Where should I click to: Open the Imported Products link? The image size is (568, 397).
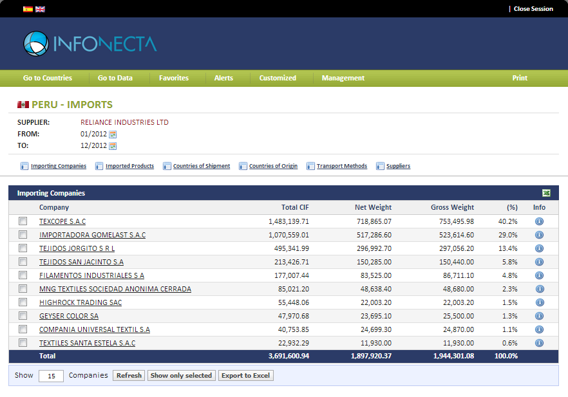pos(129,166)
